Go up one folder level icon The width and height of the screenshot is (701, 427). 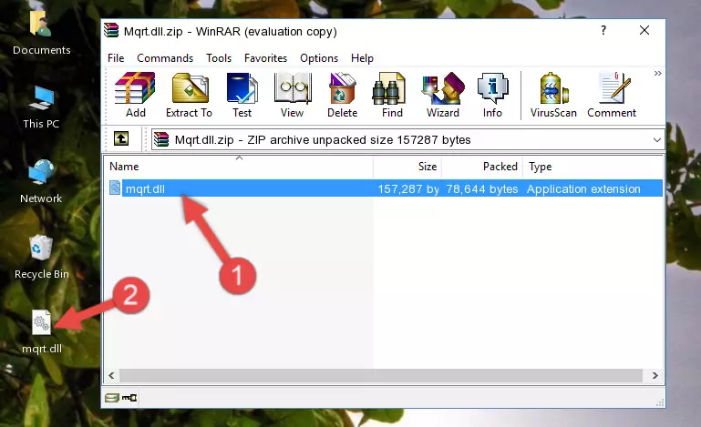(121, 139)
